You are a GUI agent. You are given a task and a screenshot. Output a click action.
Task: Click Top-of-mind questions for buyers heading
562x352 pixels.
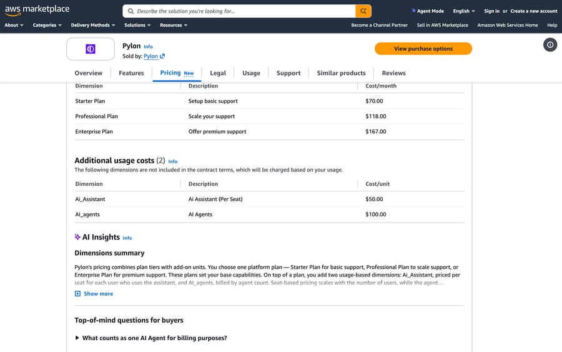coord(129,320)
